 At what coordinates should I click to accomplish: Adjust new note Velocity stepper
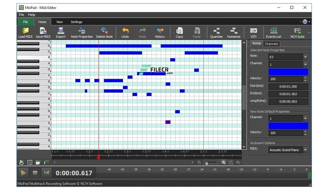[305, 133]
